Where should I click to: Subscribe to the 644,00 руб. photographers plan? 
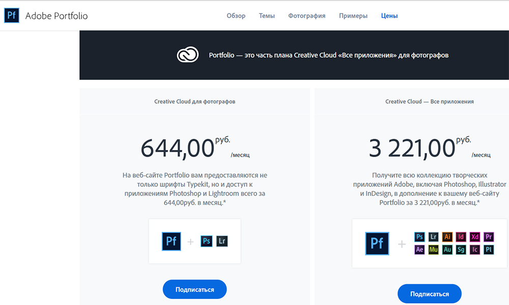coord(194,289)
